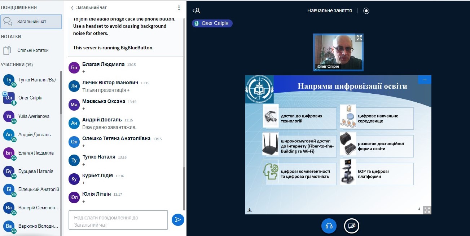
Task: Click Yuiia Averianova in the user list
Action: [34, 116]
